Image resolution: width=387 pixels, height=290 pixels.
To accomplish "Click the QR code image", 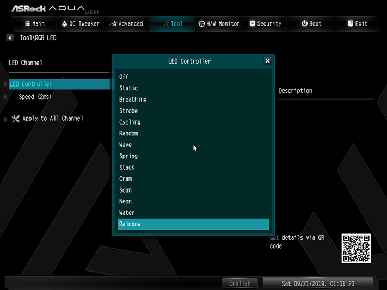I will (356, 248).
